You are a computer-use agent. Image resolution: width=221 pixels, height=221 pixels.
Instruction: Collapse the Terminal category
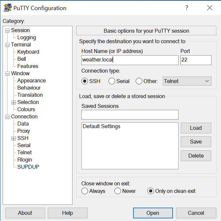pyautogui.click(x=8, y=45)
